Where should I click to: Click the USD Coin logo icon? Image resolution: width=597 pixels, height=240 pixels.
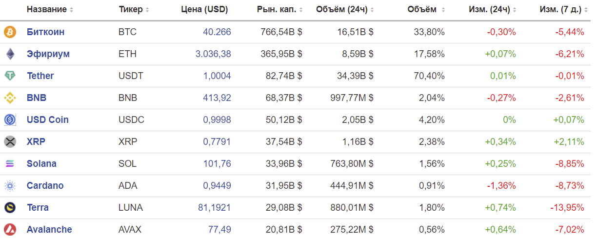(10, 120)
